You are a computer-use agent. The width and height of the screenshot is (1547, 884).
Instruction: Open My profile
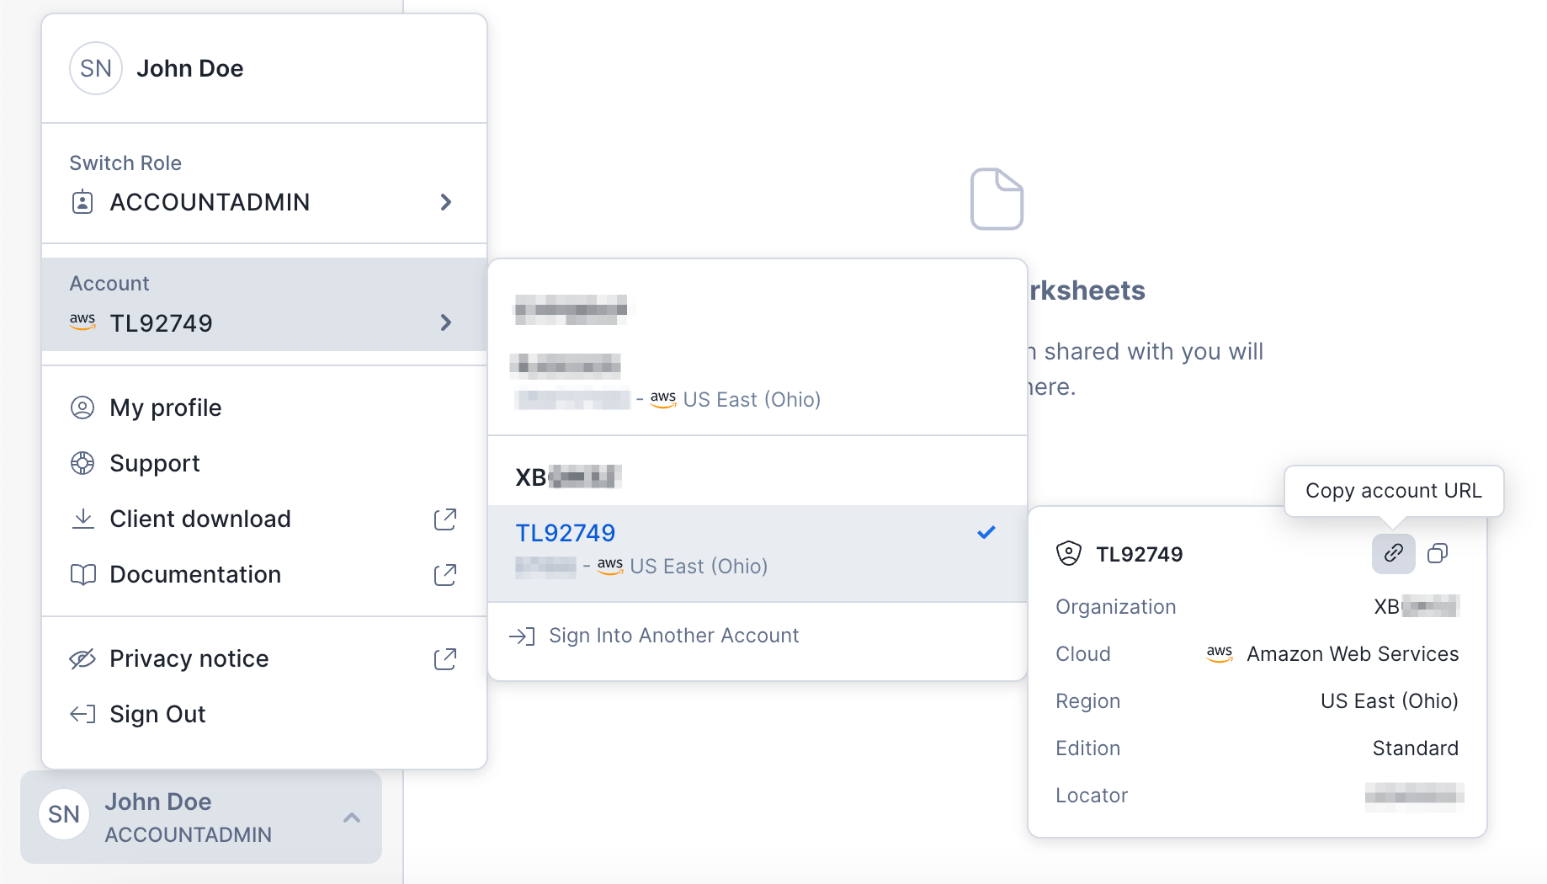(x=264, y=407)
